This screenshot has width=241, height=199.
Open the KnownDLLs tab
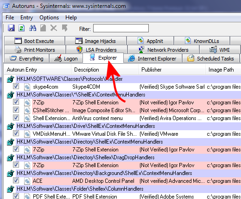coord(202,41)
